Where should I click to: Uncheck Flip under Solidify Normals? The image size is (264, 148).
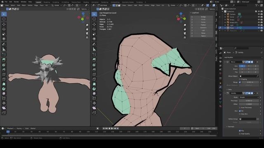point(240,131)
